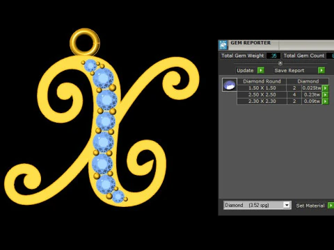This screenshot has height=250, width=334.
Task: Click the Save Report button
Action: (x=296, y=70)
